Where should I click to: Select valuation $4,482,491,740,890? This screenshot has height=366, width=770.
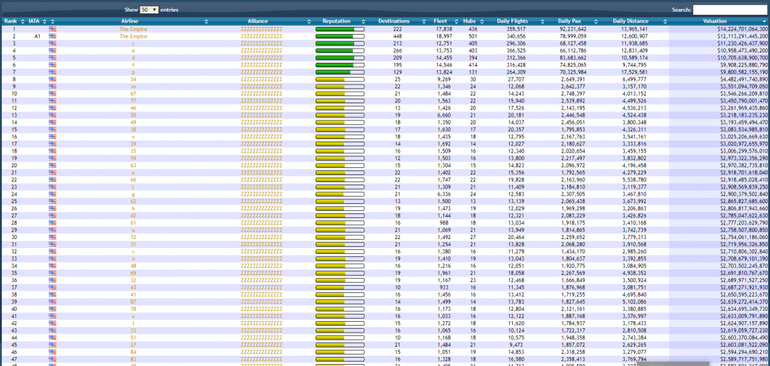pos(744,79)
